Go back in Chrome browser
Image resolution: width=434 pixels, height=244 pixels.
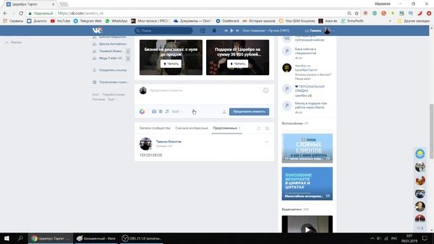(5, 14)
